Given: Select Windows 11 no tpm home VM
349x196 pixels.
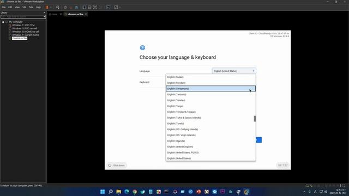Looking at the screenshot, I should (26, 35).
